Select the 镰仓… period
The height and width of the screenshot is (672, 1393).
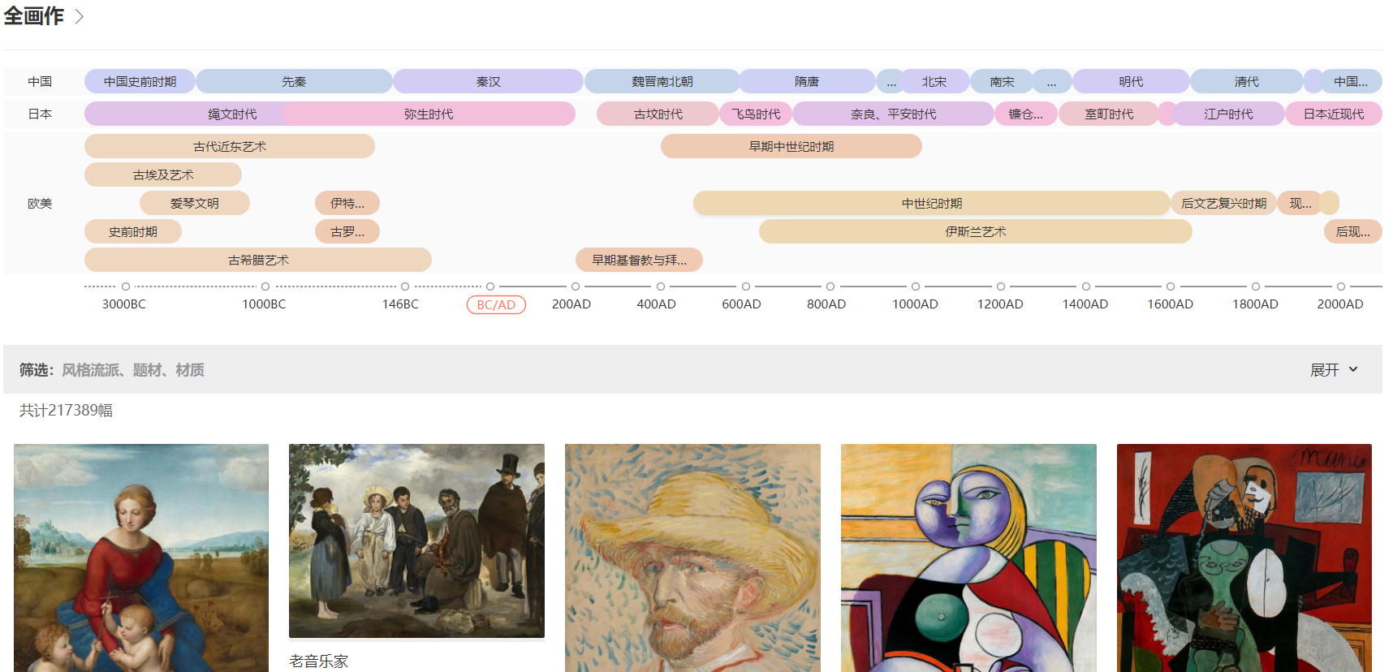click(1025, 114)
